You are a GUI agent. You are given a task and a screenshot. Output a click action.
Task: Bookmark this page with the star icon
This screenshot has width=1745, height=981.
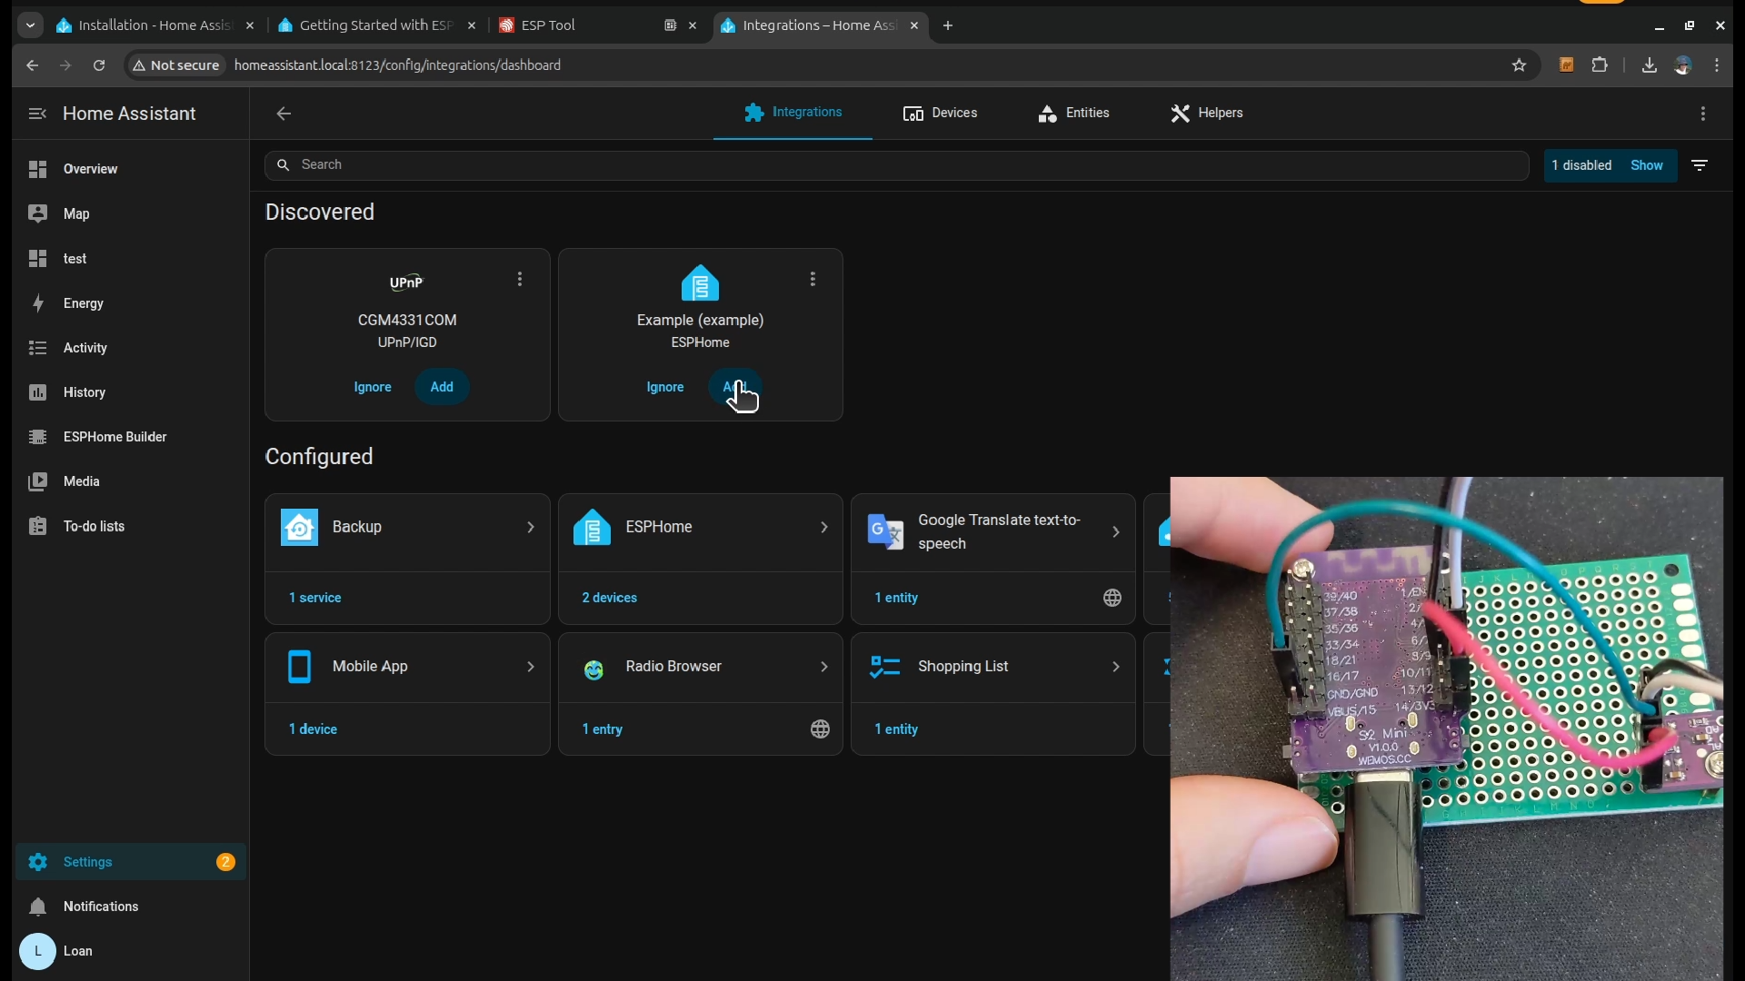[x=1519, y=65]
